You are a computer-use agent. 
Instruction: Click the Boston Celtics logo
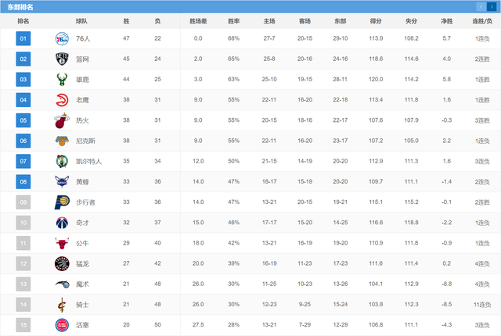click(62, 161)
